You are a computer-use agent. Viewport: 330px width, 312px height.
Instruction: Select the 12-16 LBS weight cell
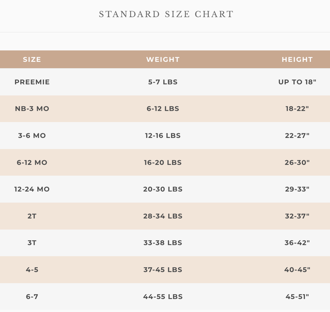[x=163, y=136]
